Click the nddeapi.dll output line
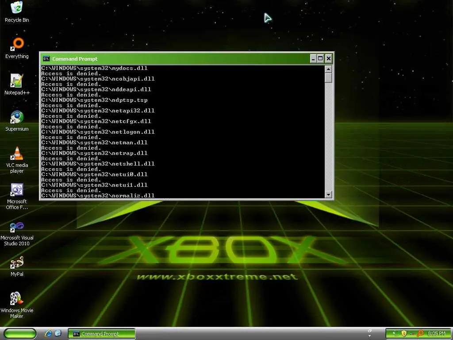The image size is (453, 340). click(x=96, y=89)
